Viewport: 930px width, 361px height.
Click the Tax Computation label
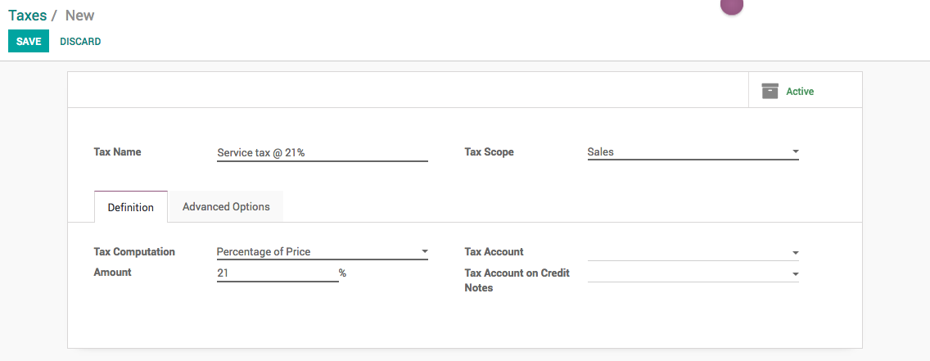coord(134,252)
